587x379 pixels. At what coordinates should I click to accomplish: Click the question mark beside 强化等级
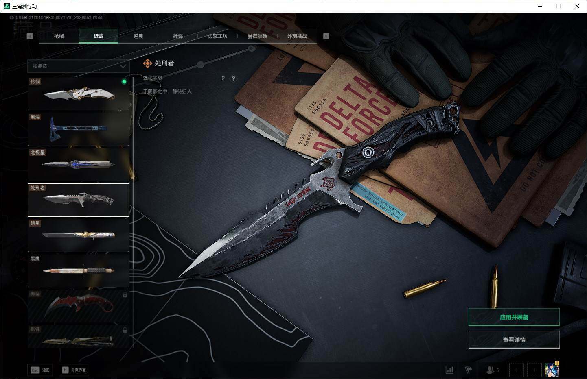[x=233, y=78]
